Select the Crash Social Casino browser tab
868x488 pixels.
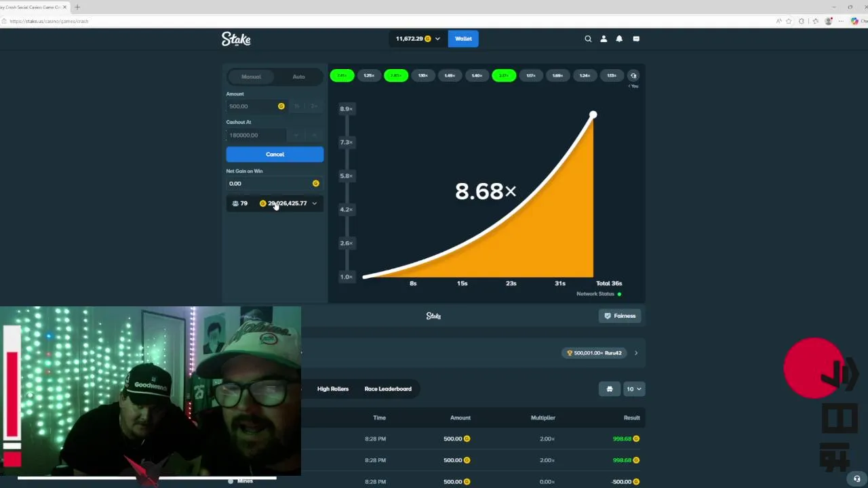coord(33,7)
